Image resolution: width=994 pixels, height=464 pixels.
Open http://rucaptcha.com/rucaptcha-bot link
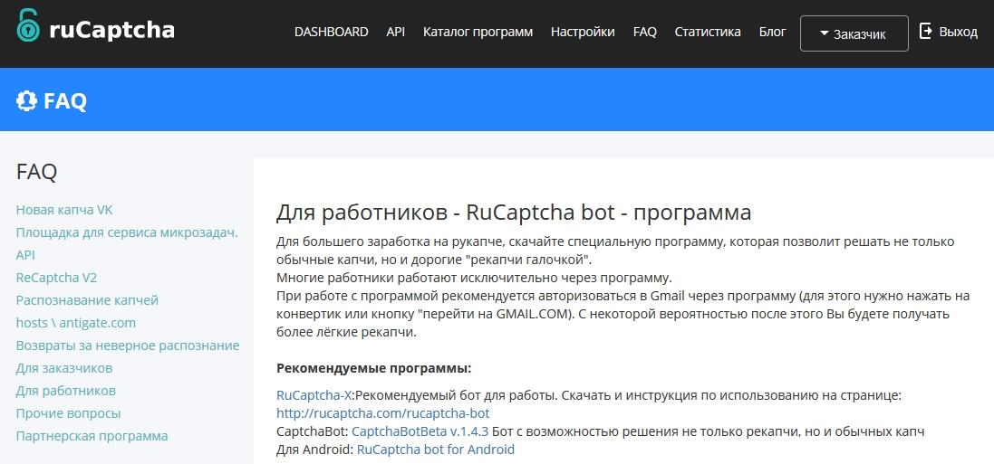[383, 413]
